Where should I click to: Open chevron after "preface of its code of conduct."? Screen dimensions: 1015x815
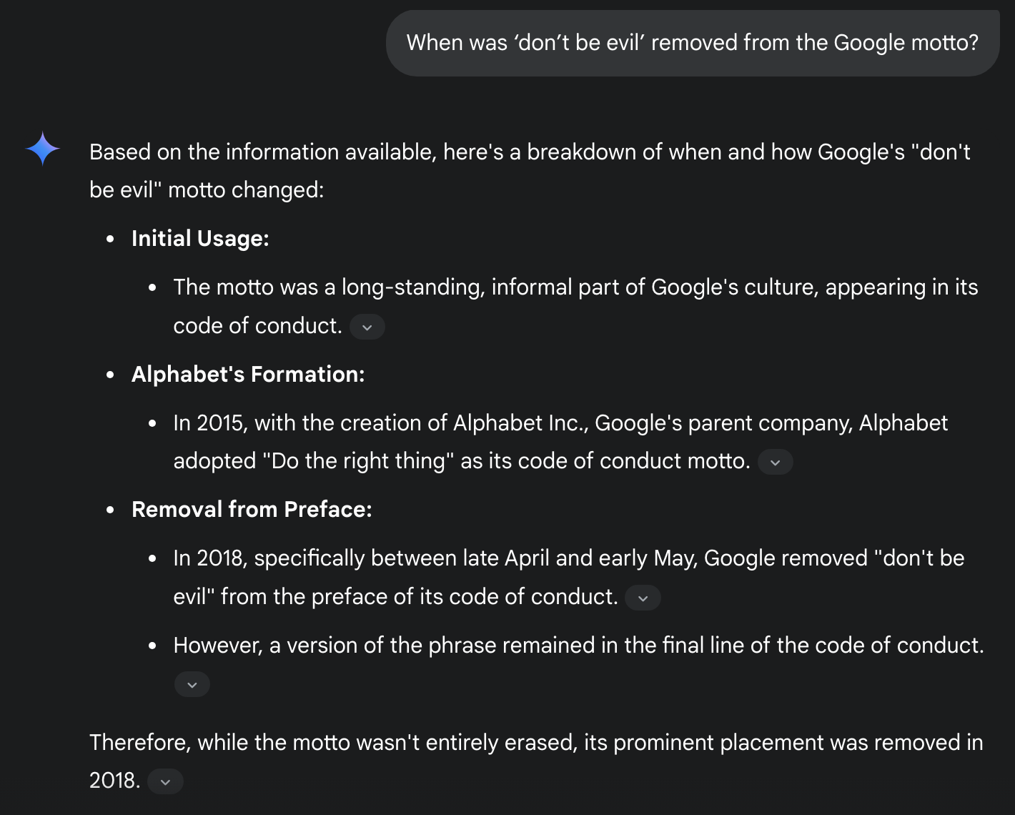(x=643, y=598)
